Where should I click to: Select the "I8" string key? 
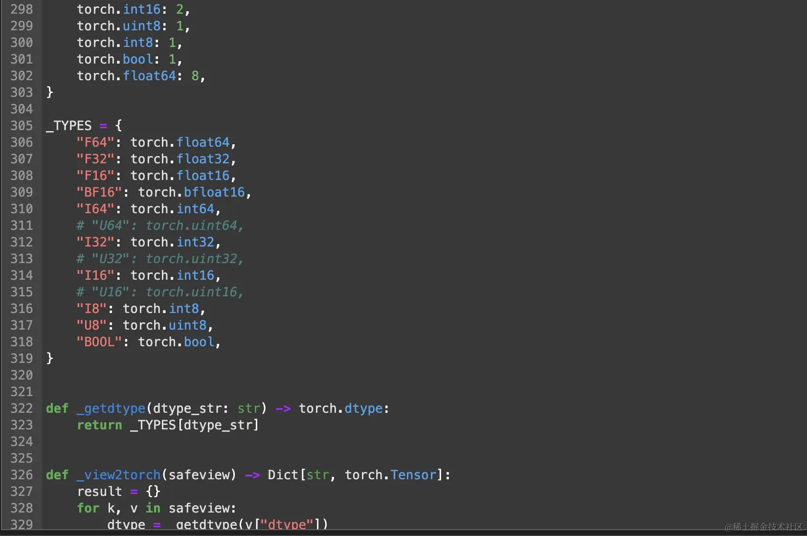[x=91, y=309]
